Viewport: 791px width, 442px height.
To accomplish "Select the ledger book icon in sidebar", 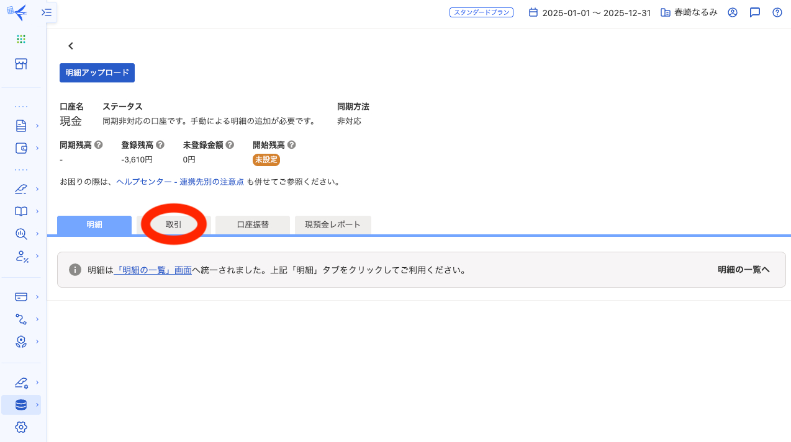I will [21, 211].
